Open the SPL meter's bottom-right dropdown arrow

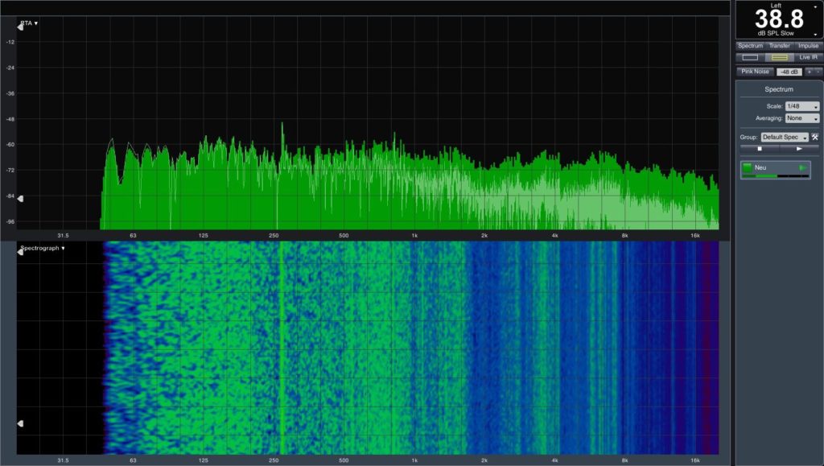point(816,35)
